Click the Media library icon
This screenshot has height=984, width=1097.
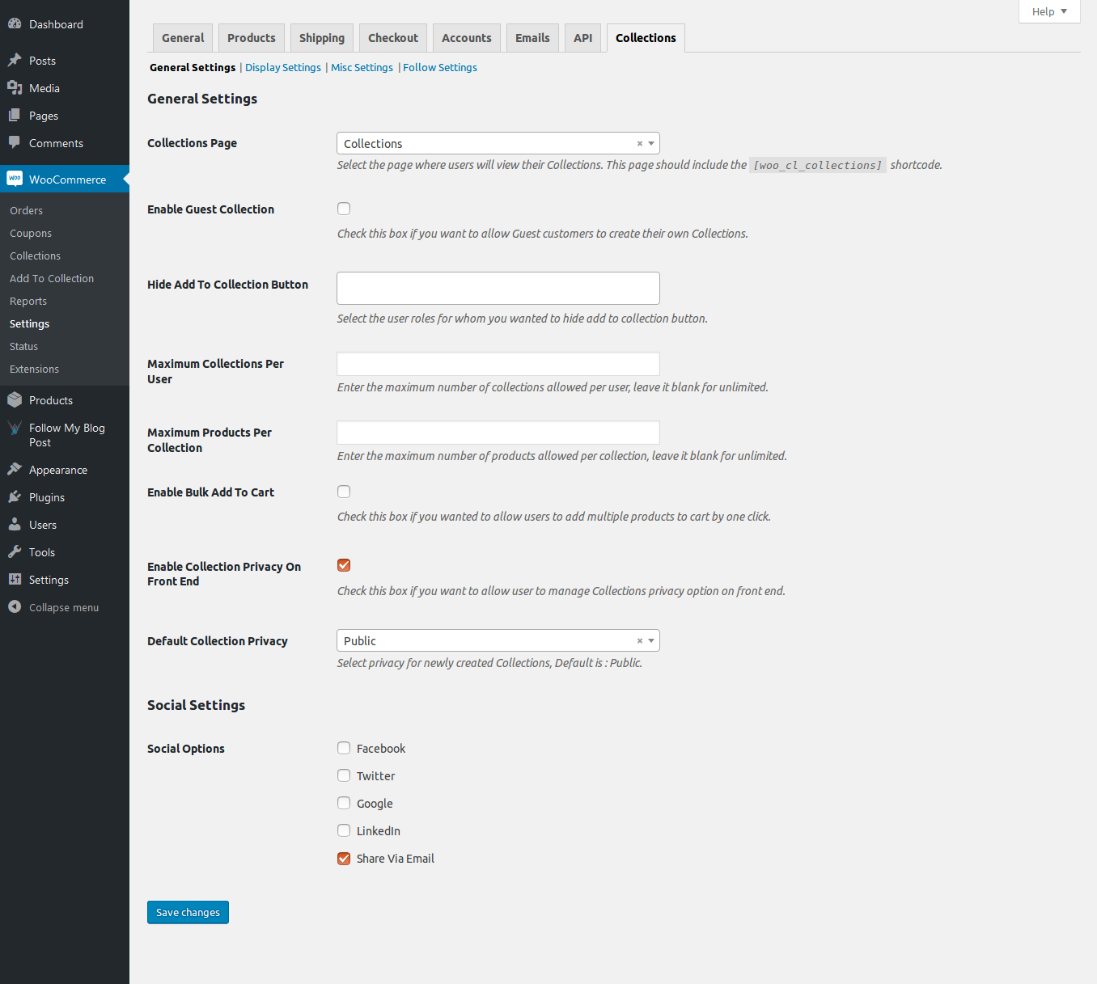(15, 88)
